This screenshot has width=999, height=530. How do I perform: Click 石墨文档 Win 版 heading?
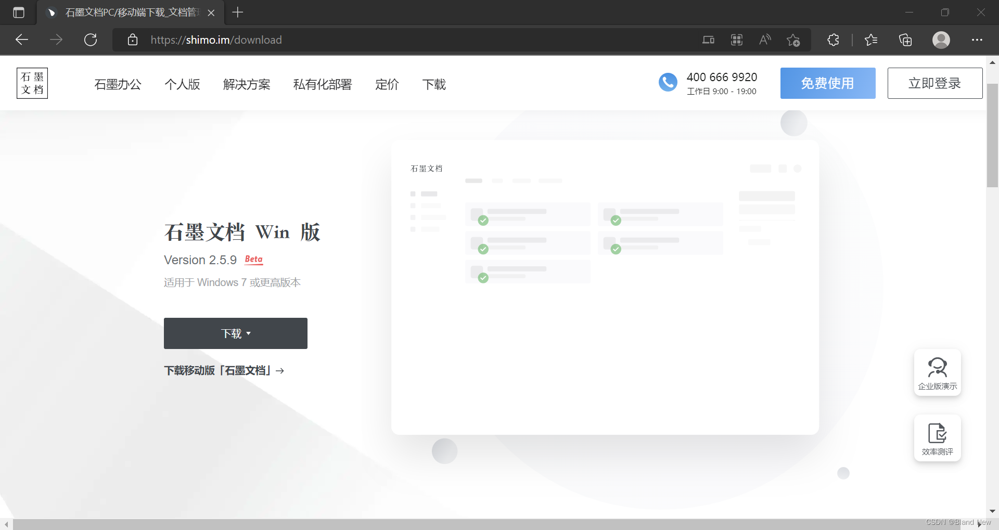tap(242, 232)
